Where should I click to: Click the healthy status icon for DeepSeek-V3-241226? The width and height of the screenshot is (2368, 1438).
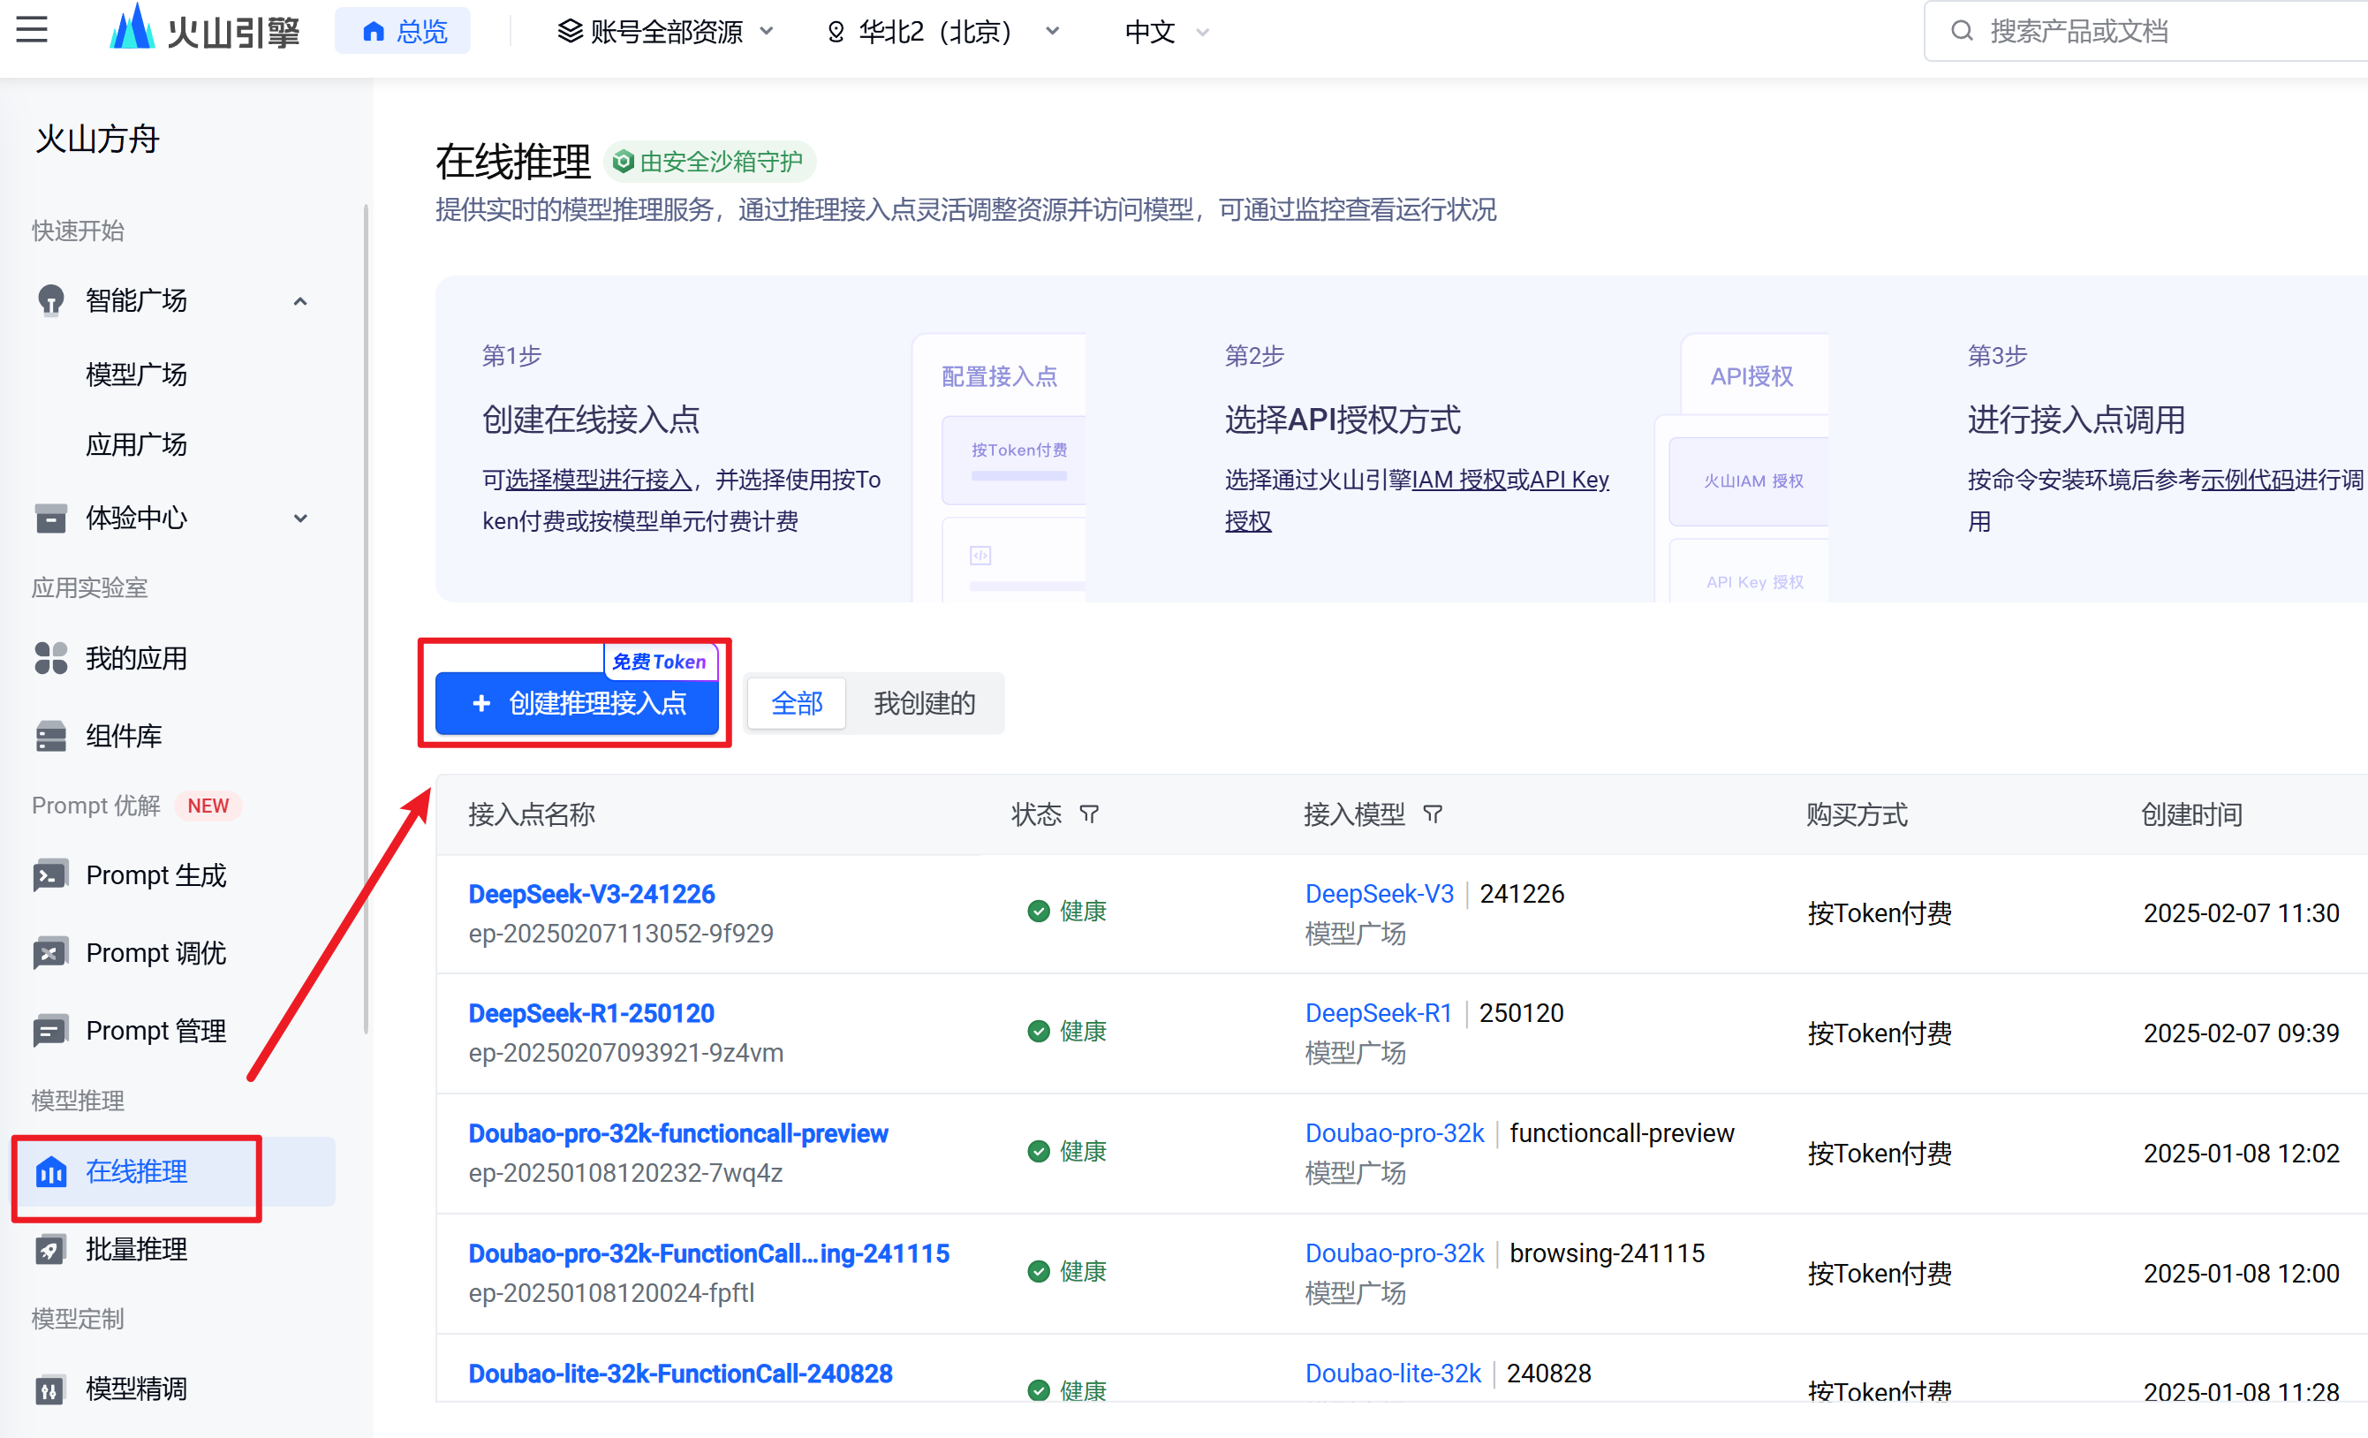1038,912
